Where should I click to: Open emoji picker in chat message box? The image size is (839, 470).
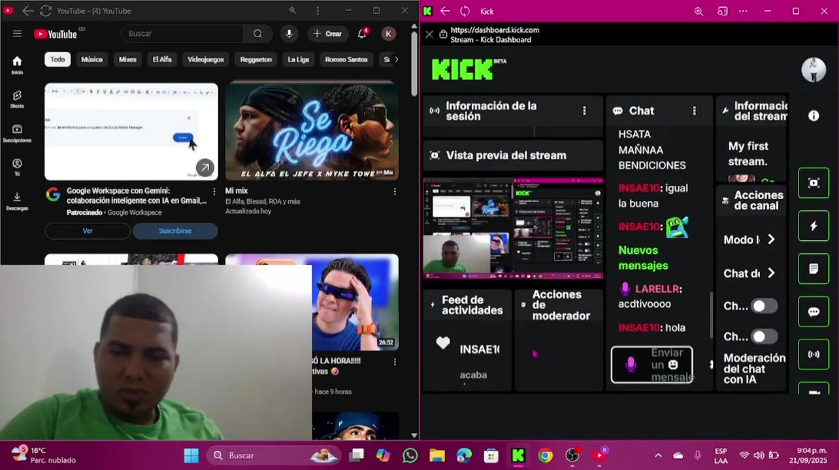(x=673, y=365)
